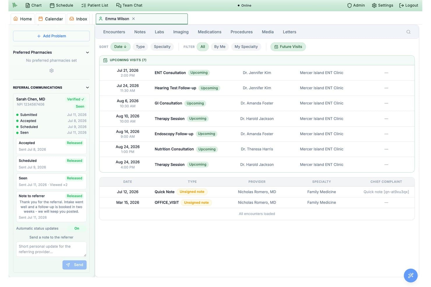Collapse the Upcoming Visits (7) header
The width and height of the screenshot is (431, 287).
point(257,60)
